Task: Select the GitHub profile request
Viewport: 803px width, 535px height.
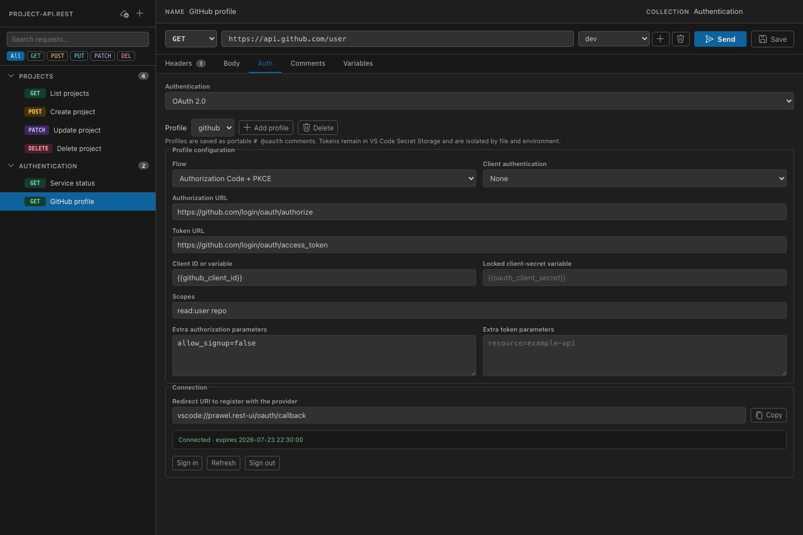Action: point(78,202)
